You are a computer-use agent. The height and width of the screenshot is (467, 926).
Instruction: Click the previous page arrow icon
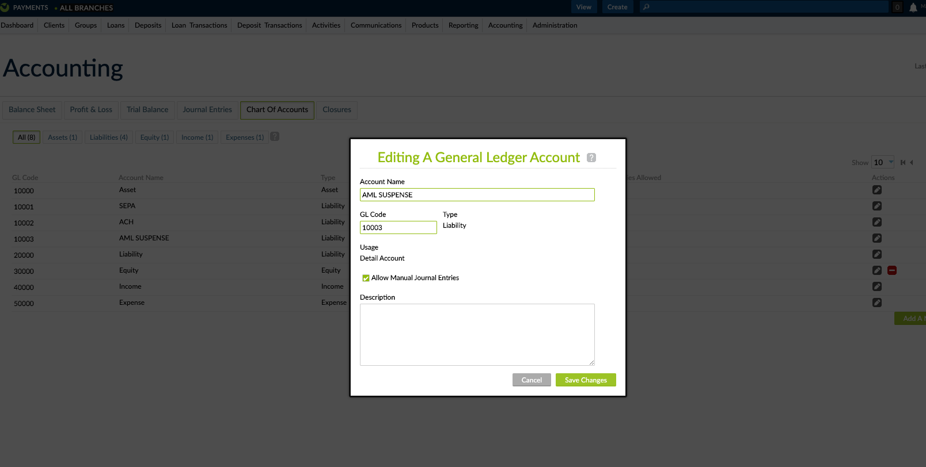[x=912, y=163]
